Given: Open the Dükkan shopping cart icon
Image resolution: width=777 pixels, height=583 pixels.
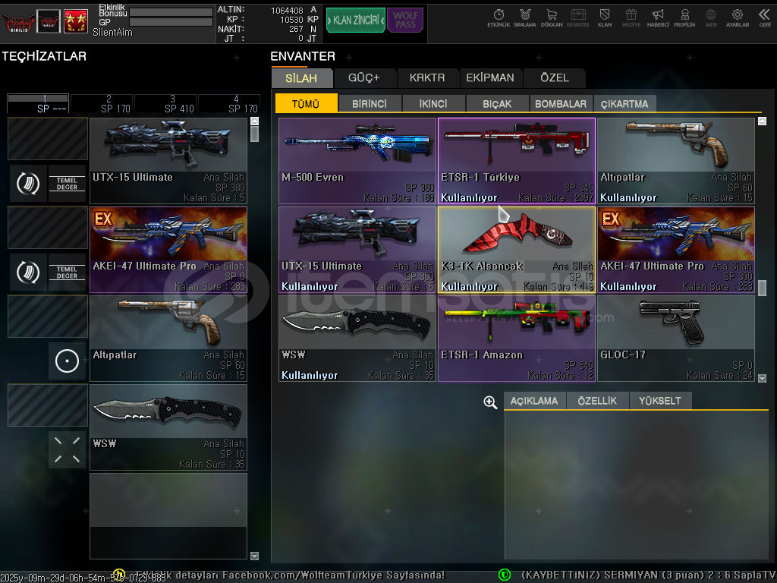Looking at the screenshot, I should point(552,17).
